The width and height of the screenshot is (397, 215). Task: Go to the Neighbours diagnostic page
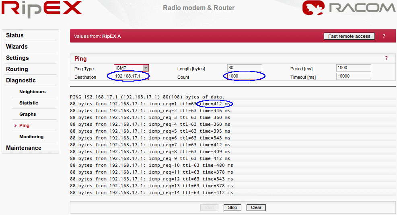click(33, 92)
